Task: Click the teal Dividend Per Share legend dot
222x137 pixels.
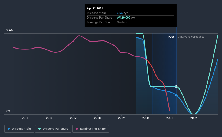Action: 39,129
